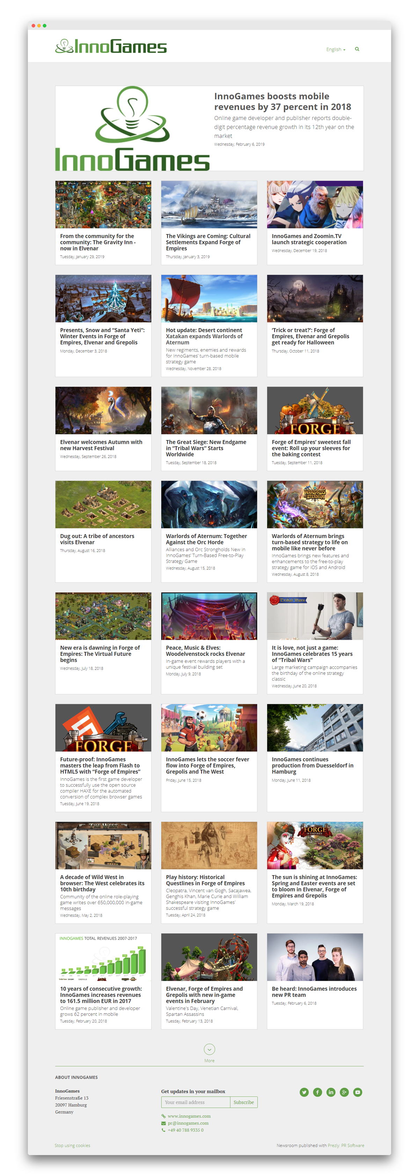
Task: Open the InnoGames YouTube channel icon
Action: click(358, 1092)
